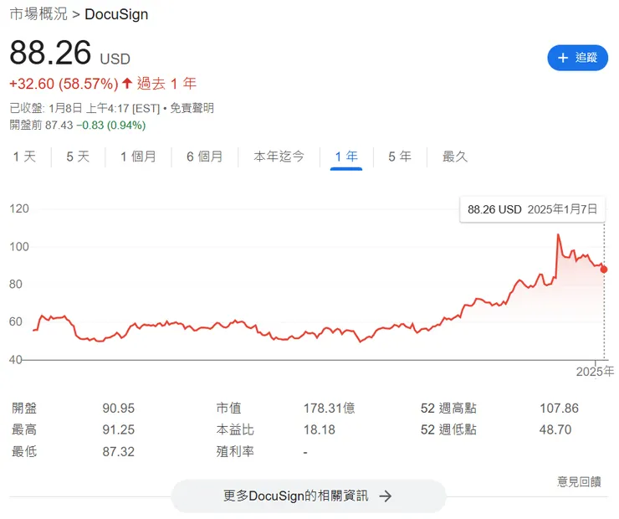Click the chart peak near 107
Viewport: 619px width, 519px height.
point(558,235)
